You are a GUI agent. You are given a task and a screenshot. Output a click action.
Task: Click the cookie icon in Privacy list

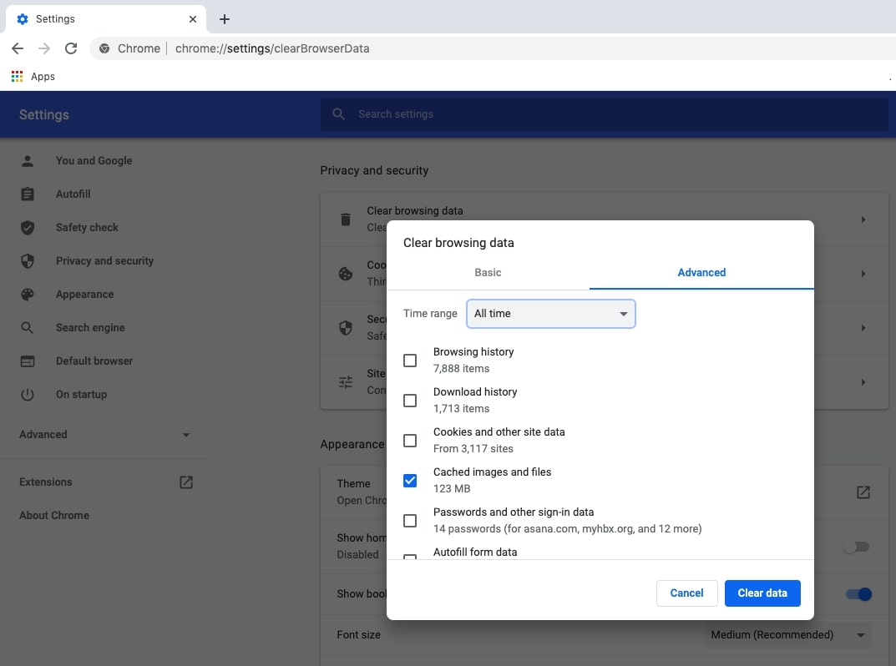346,274
